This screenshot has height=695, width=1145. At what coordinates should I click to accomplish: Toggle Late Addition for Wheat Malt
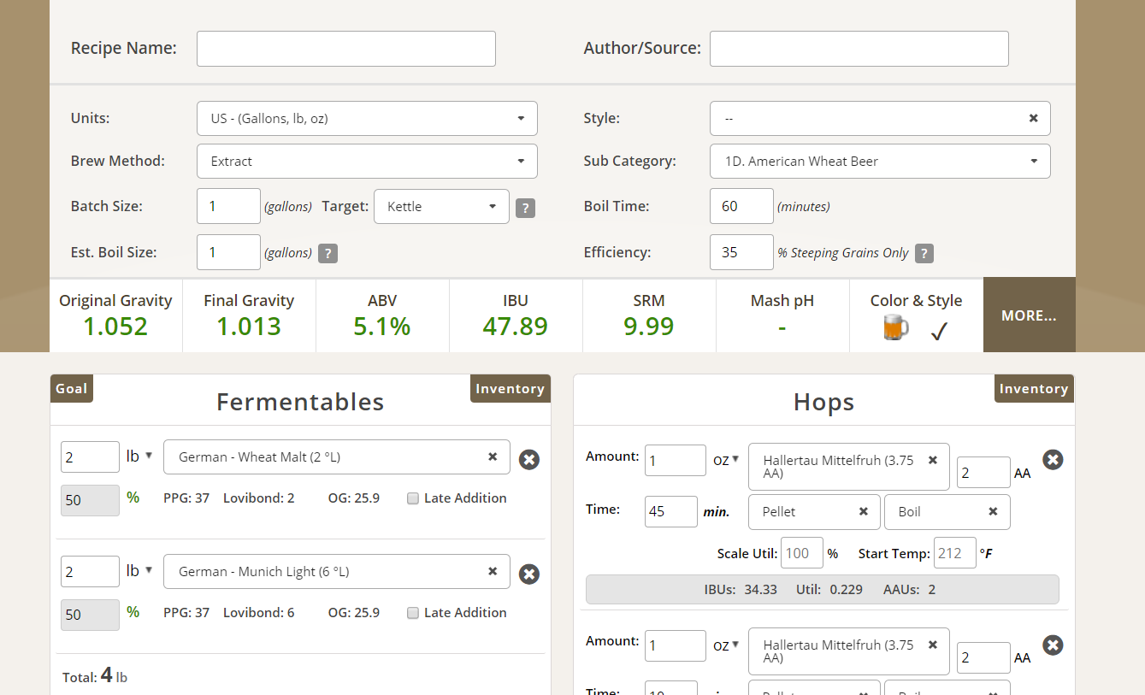pos(413,498)
